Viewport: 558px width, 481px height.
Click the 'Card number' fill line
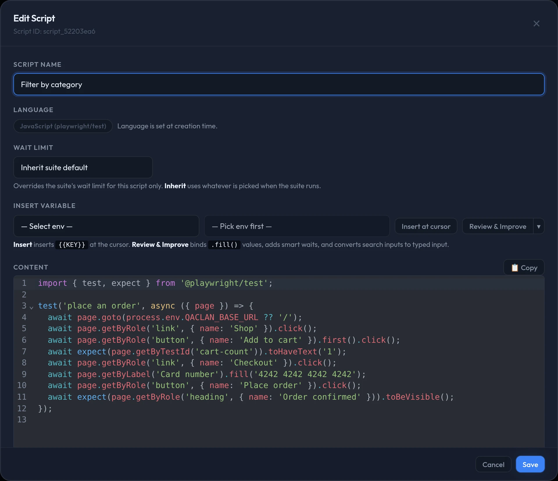(x=207, y=374)
